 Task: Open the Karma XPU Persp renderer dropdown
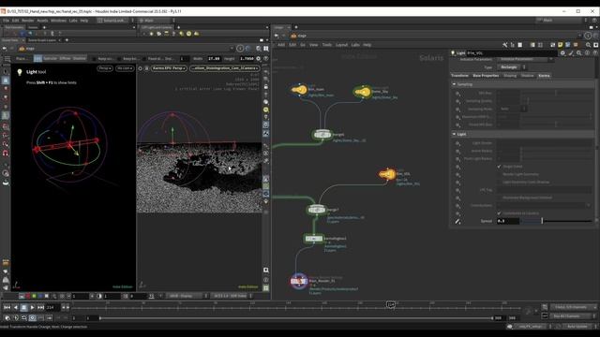(x=169, y=68)
